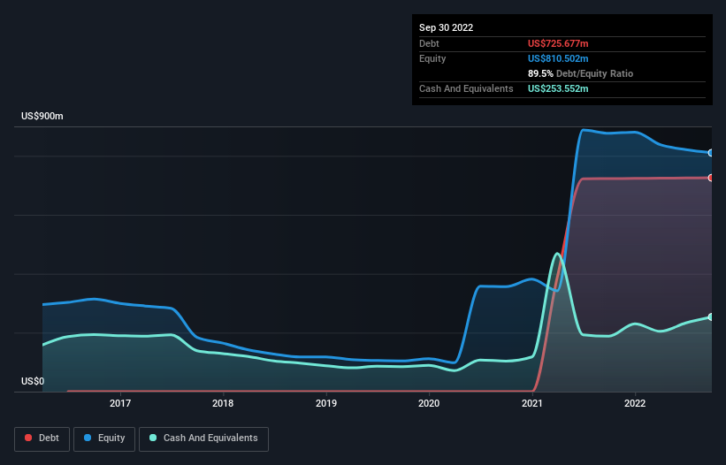Click the tooltip Cash And Equivalents label
The width and height of the screenshot is (726, 465).
pyautogui.click(x=466, y=88)
